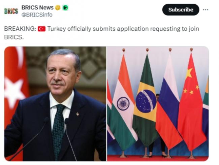Click the green affiliate badge icon

65,8
